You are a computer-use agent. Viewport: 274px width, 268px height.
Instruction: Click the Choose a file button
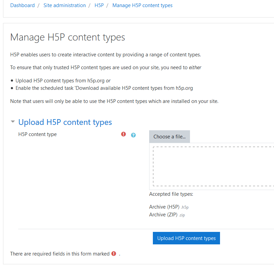pos(169,137)
